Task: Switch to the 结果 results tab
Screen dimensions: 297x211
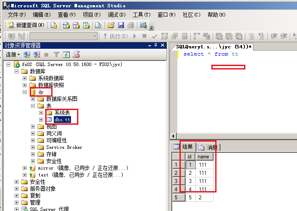Action: pos(183,147)
